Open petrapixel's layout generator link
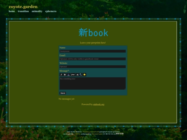Image resolution: width=187 pixels, height=140 pixels. point(109,132)
